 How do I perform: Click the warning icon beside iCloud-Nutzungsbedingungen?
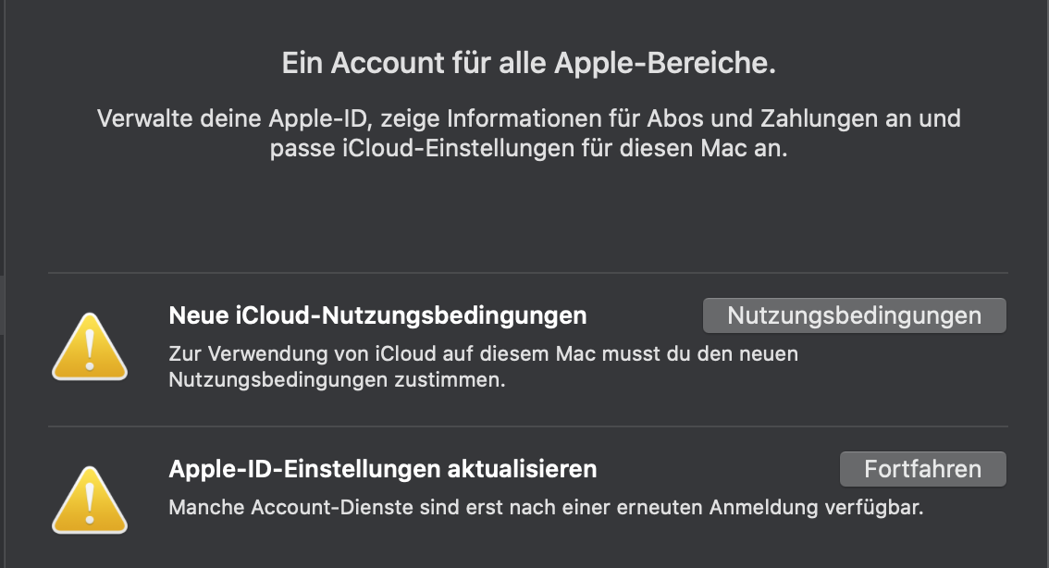tap(88, 346)
